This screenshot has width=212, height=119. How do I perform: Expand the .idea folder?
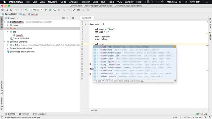point(8,25)
